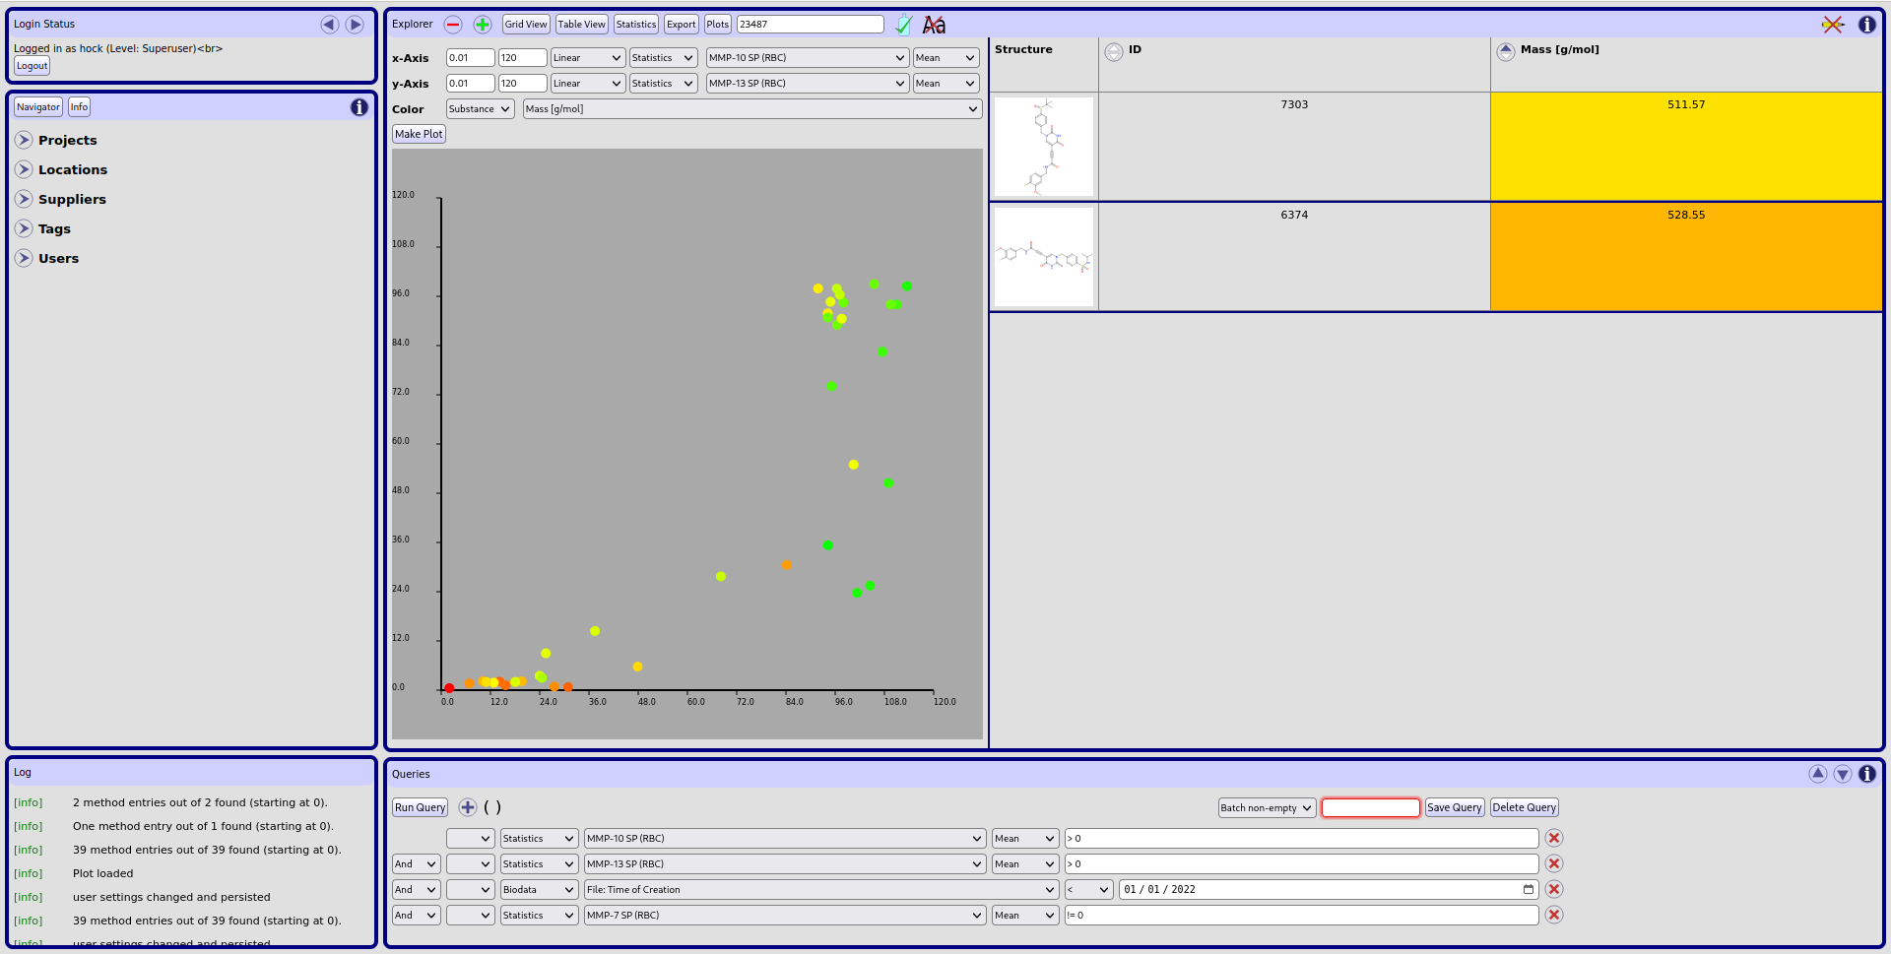The width and height of the screenshot is (1891, 954).
Task: Open Color Mass [g/mol] dropdown
Action: (x=752, y=109)
